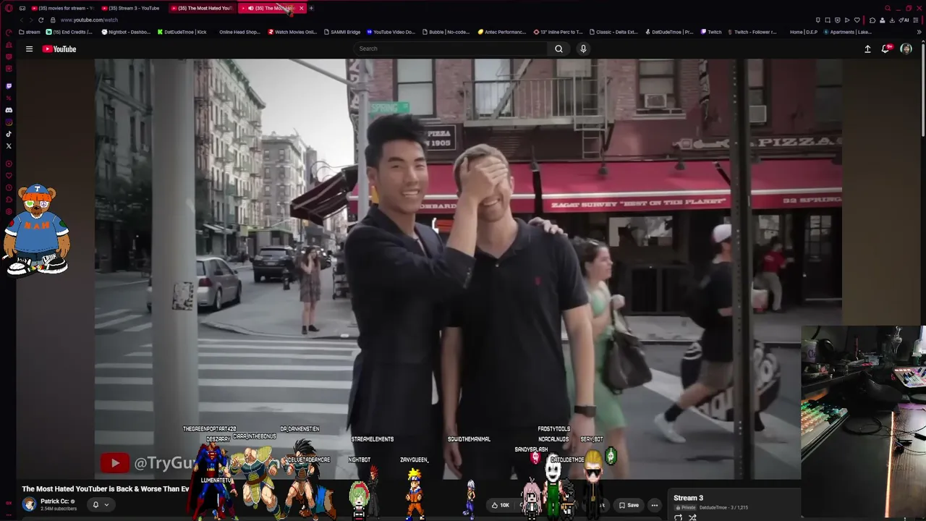Open a new browser tab

[x=311, y=8]
